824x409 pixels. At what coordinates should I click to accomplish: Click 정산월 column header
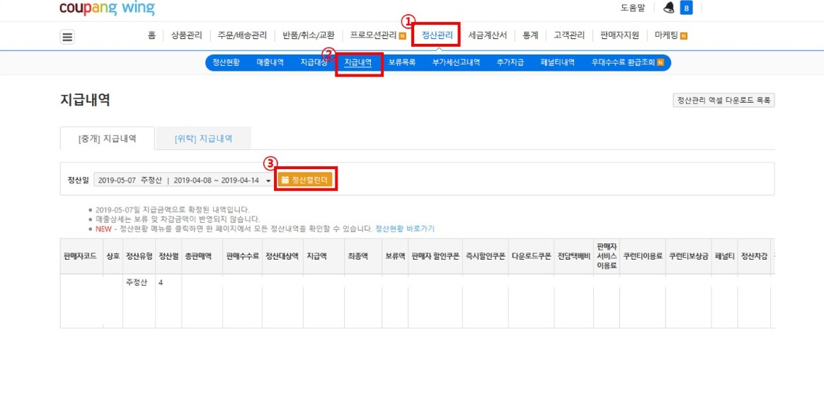coord(168,256)
